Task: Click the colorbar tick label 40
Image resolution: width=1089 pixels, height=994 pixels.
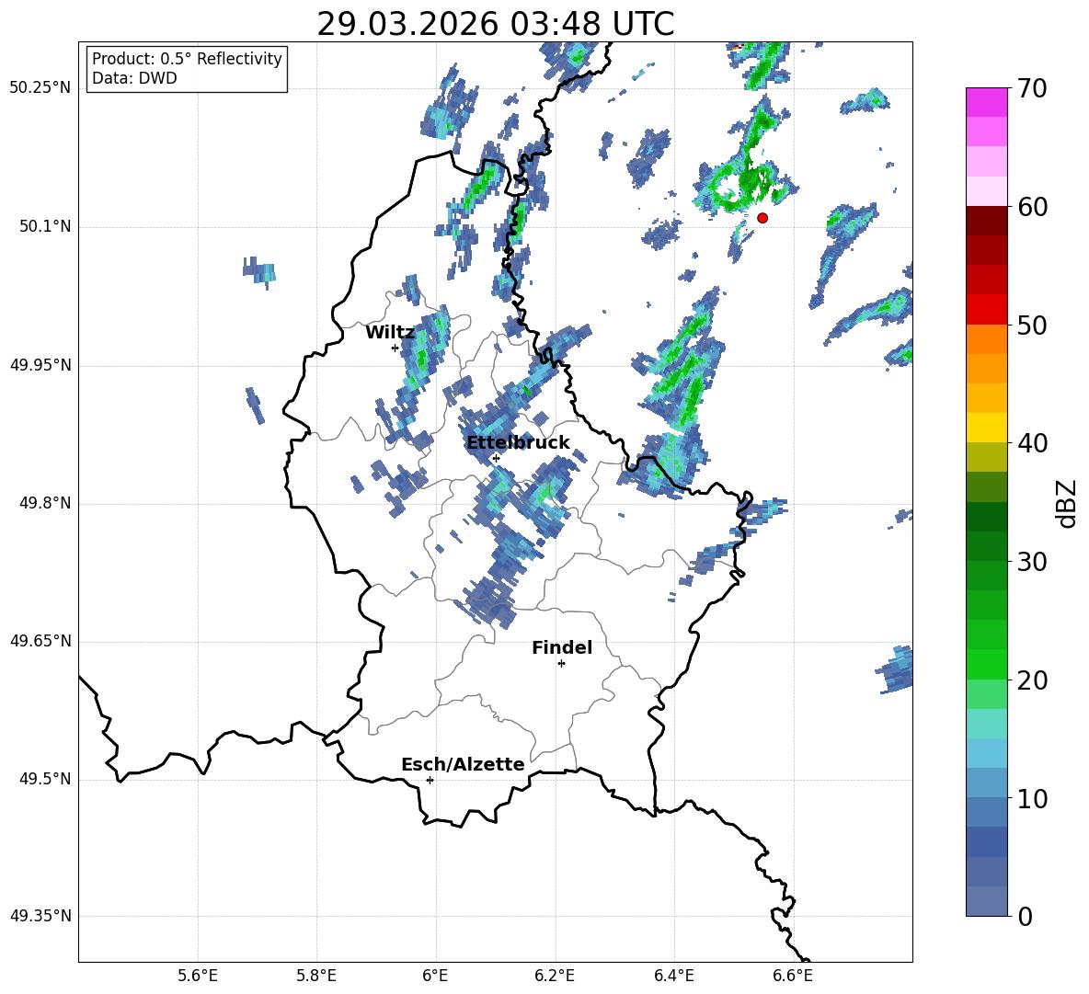Action: [x=1032, y=443]
